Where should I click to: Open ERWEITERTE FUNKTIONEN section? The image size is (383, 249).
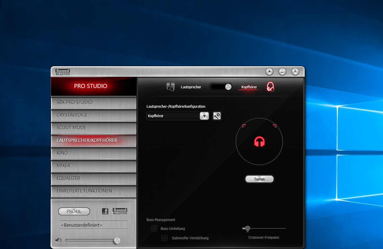pos(94,191)
